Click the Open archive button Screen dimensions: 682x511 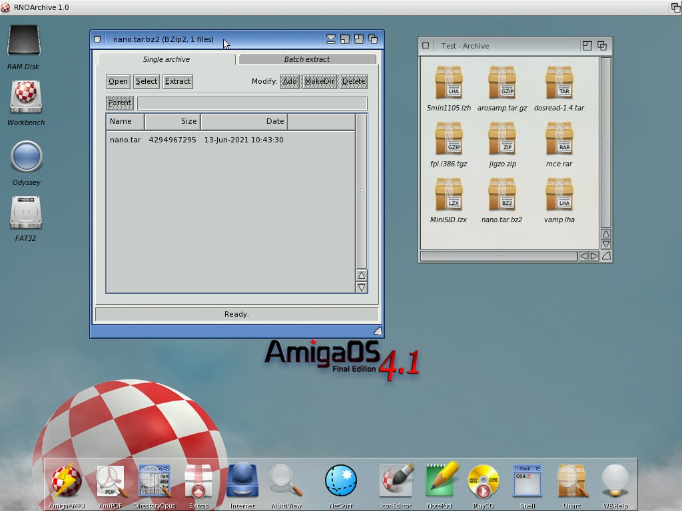point(118,81)
